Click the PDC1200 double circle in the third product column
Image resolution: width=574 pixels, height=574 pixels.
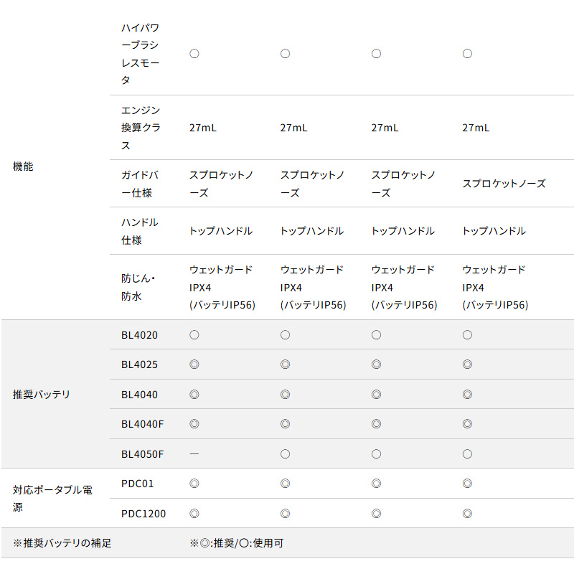point(376,514)
